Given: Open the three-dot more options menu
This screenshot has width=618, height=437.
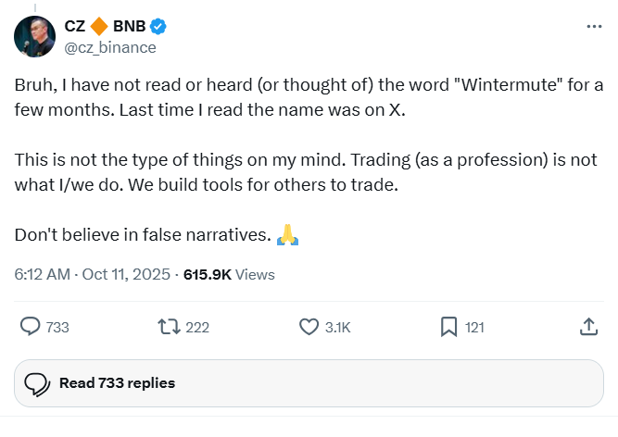Looking at the screenshot, I should [594, 27].
